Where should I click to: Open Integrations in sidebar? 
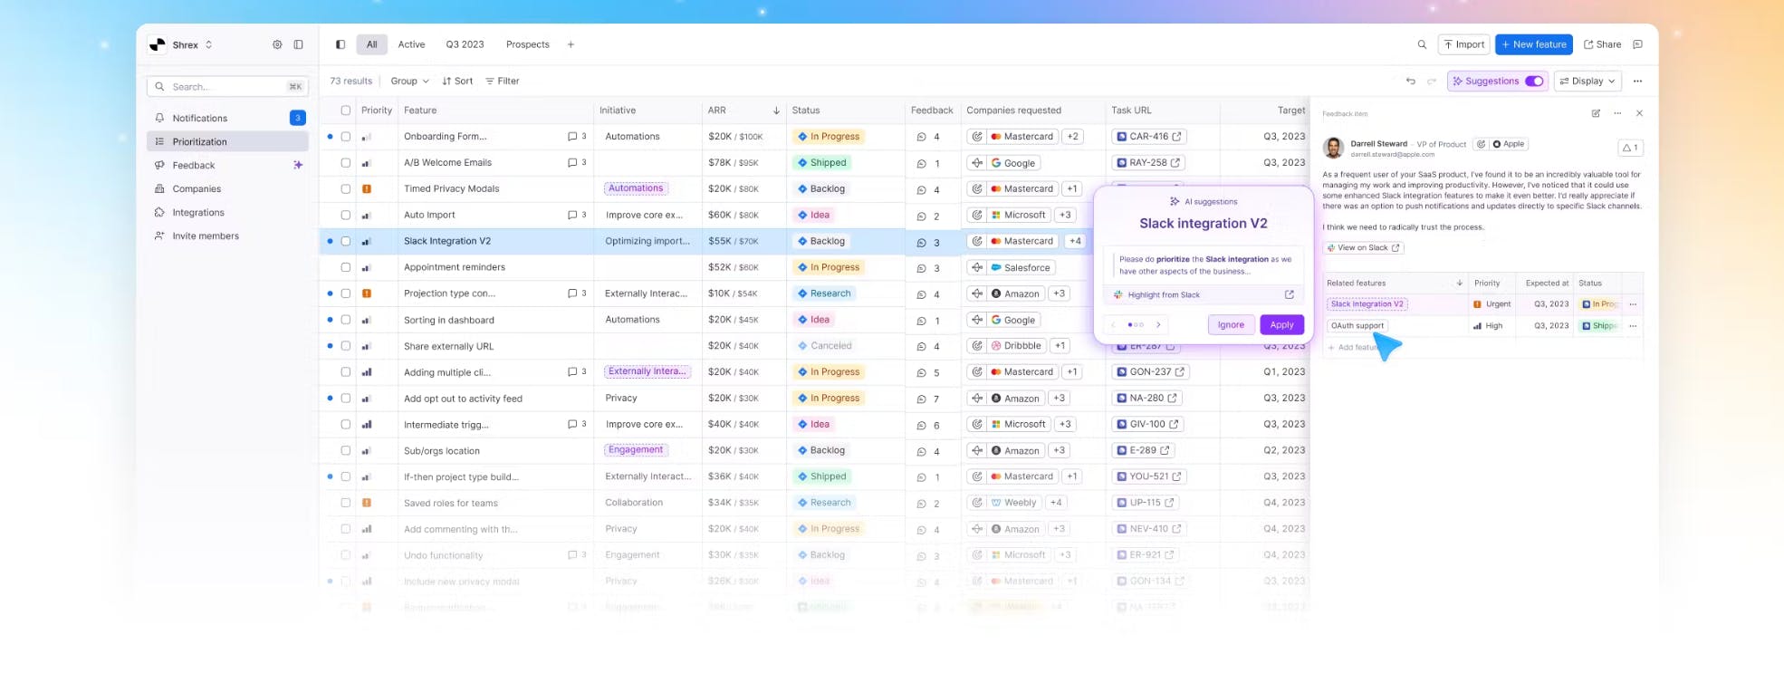[227, 213]
